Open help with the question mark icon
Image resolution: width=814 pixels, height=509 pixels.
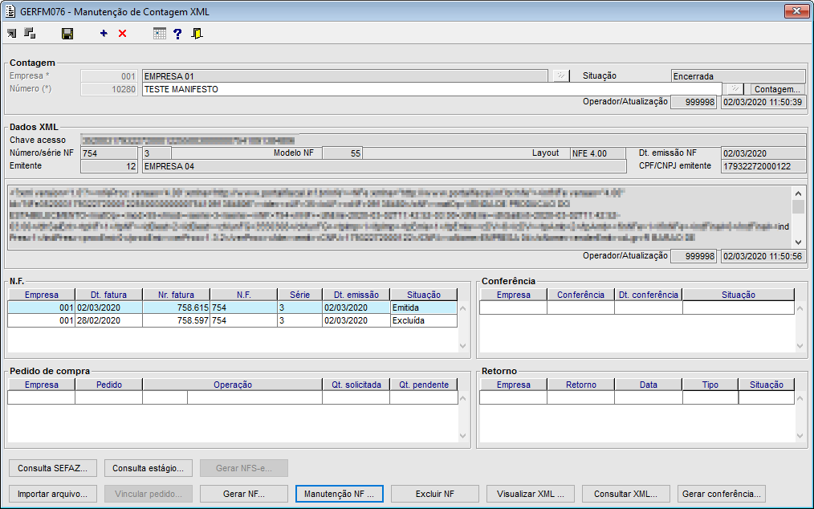[177, 34]
